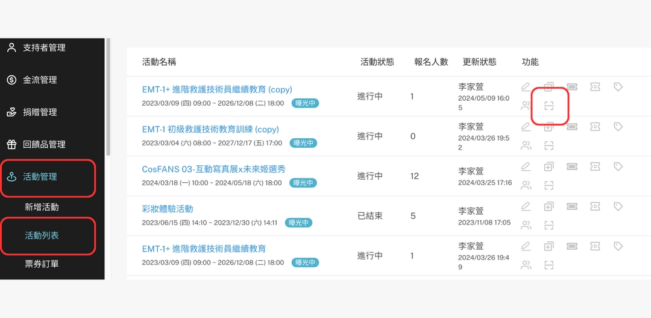The image size is (651, 318).
Task: Open the 新增活動 submenu item
Action: [42, 207]
